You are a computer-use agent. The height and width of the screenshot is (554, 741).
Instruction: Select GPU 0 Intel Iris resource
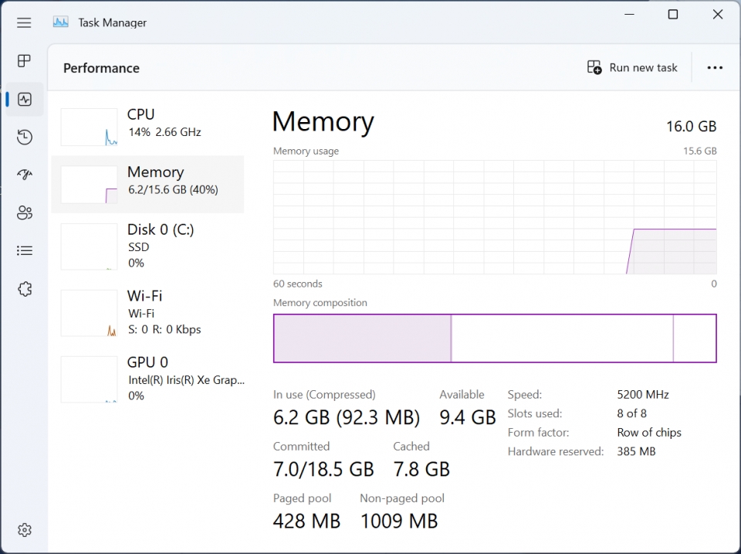[x=147, y=379]
